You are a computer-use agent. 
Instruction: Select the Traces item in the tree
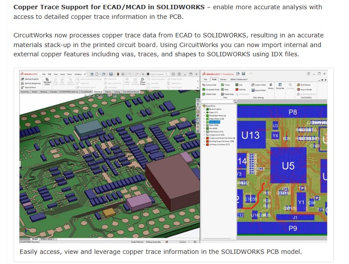pos(215,122)
